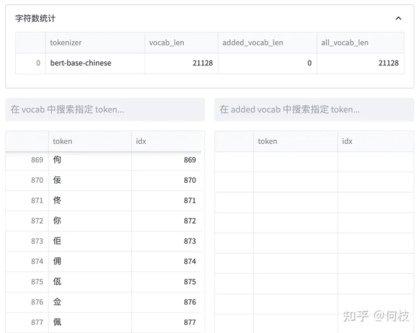The image size is (420, 333).
Task: Select token 佤 in row 875
Action: pos(90,282)
